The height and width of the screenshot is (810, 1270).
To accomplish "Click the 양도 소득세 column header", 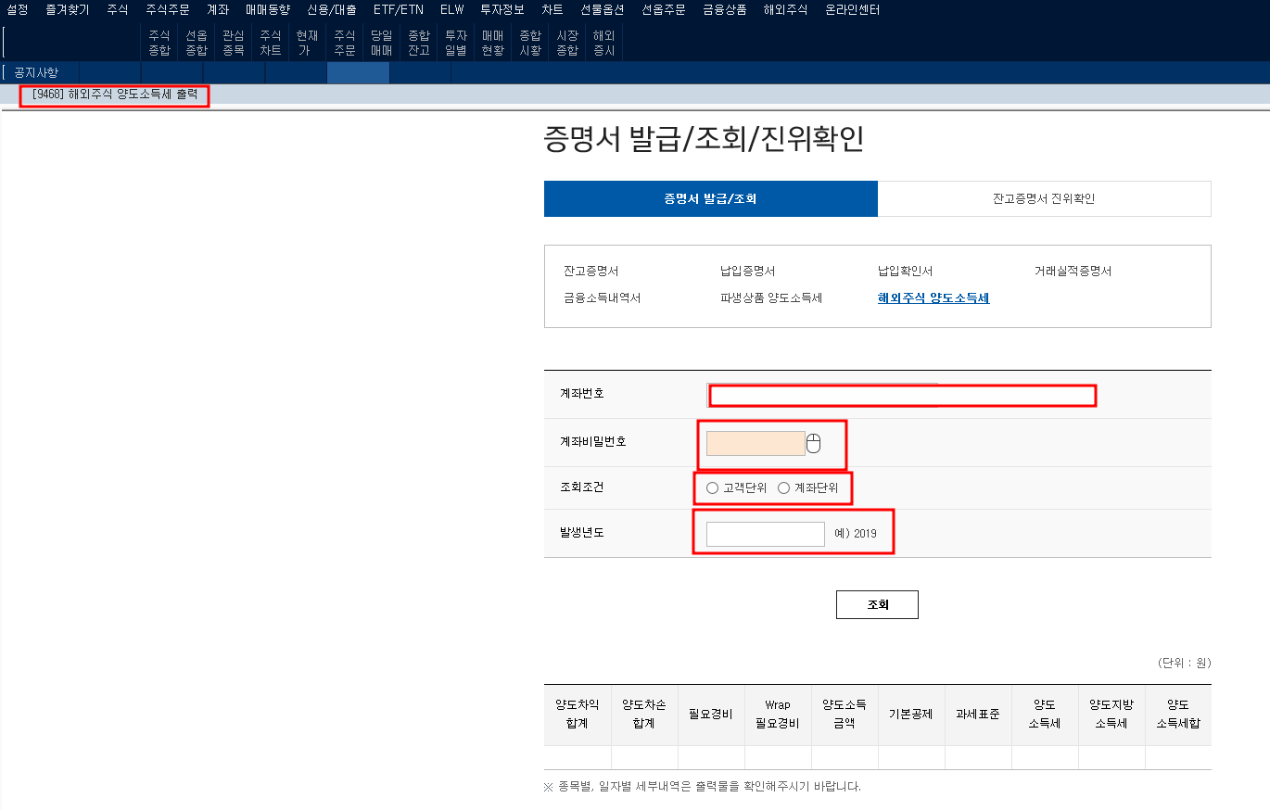I will tap(1045, 715).
